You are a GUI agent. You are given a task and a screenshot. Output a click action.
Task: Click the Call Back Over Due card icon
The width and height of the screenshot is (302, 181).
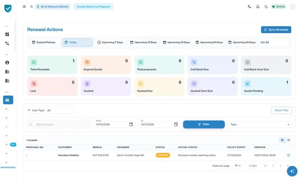click(x=248, y=62)
